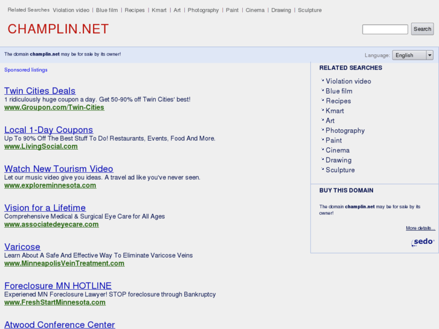Viewport: 439px width, 329px height.
Task: Open the Language dropdown showing English
Action: click(x=412, y=55)
